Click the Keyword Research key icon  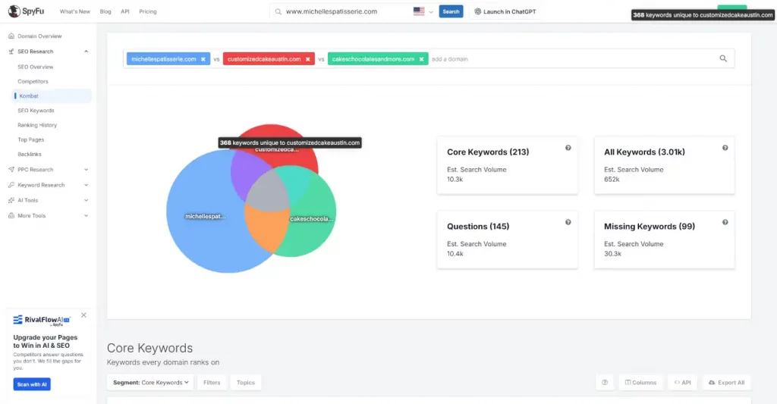pyautogui.click(x=11, y=185)
